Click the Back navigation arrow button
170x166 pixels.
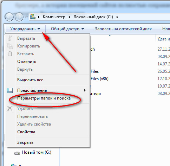9,17
